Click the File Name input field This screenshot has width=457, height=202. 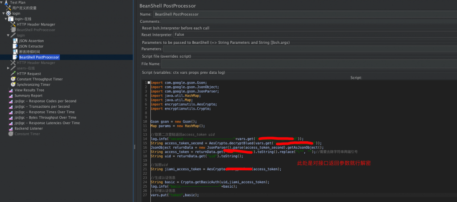[x=308, y=64]
